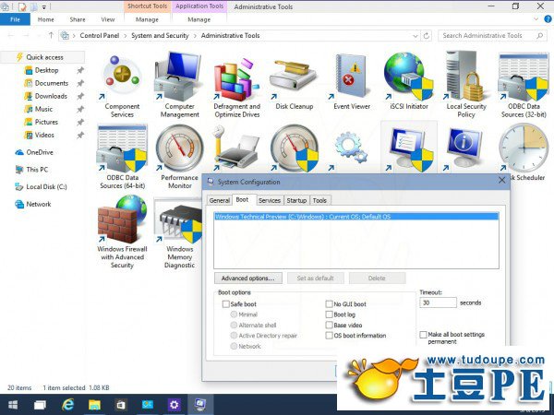Open the Tools tab in System Configuration
554x415 pixels.
pos(319,200)
